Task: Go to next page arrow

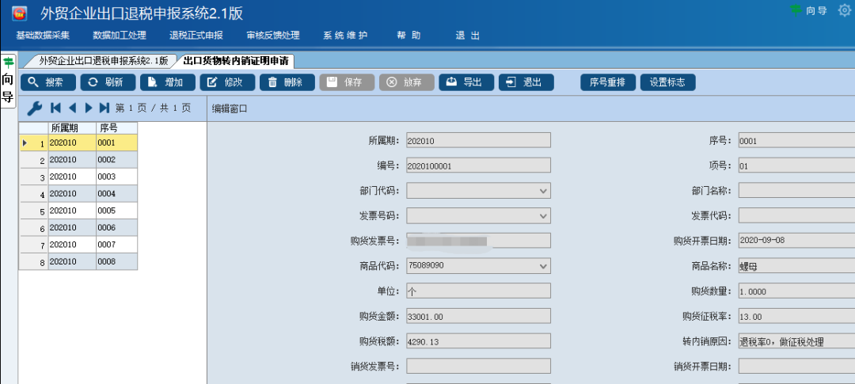Action: point(89,108)
